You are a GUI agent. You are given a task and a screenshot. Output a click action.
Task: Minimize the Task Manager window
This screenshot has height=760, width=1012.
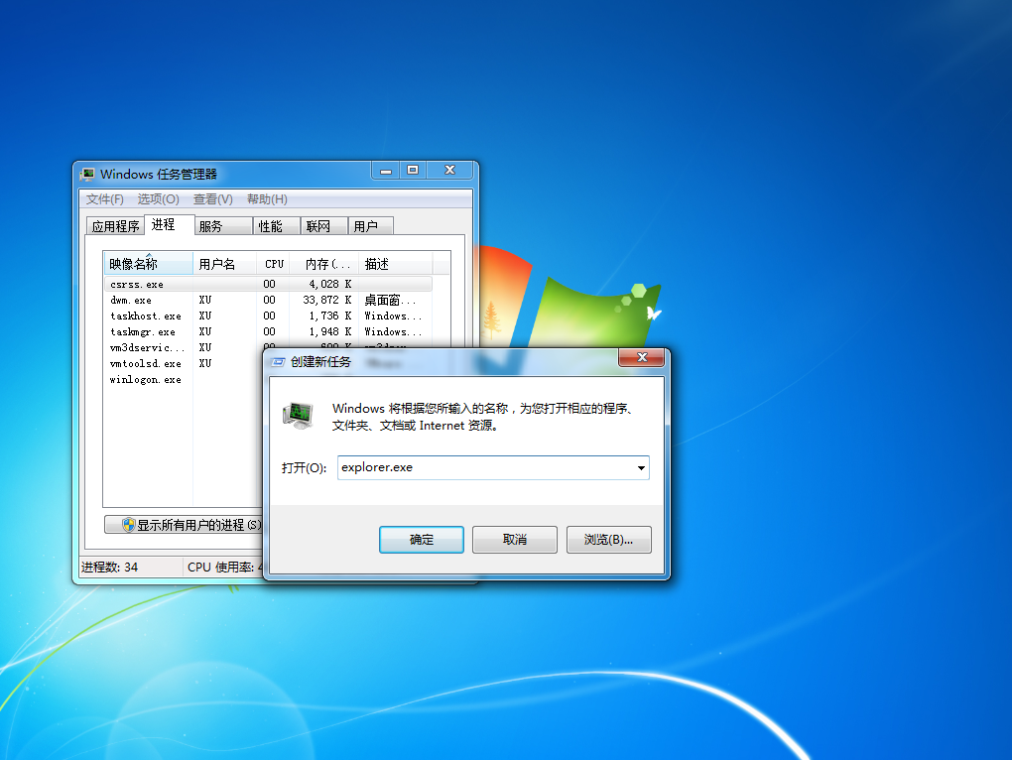pyautogui.click(x=386, y=171)
